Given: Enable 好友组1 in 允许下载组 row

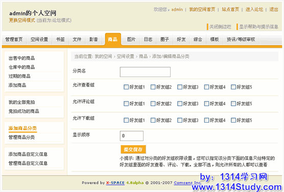Looking at the screenshot, I should pyautogui.click(x=126, y=121).
